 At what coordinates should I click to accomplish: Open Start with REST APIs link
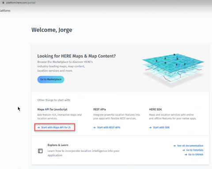(109, 128)
